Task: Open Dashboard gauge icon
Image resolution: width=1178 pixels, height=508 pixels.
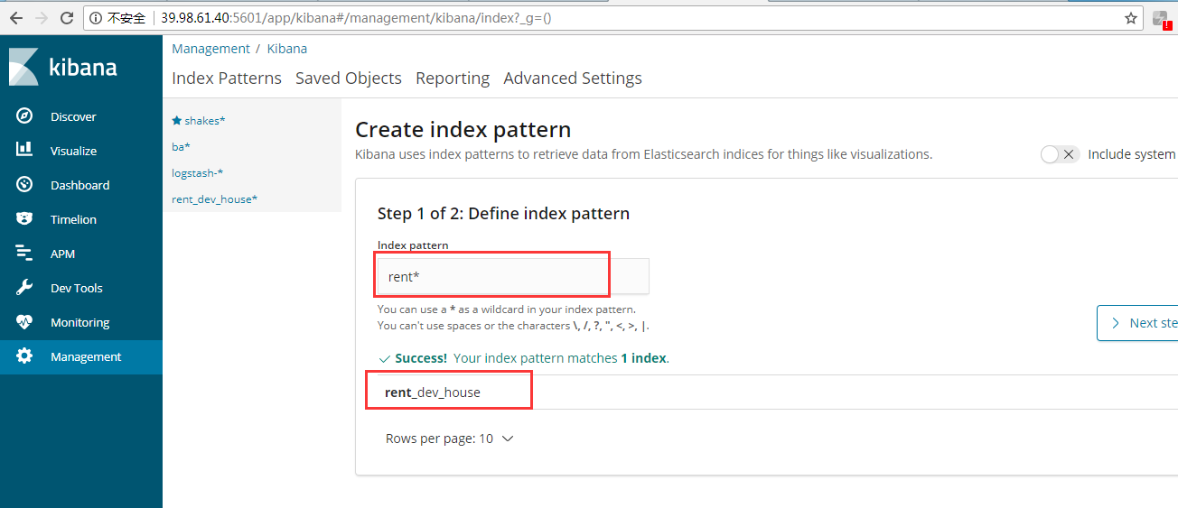Action: pyautogui.click(x=24, y=185)
